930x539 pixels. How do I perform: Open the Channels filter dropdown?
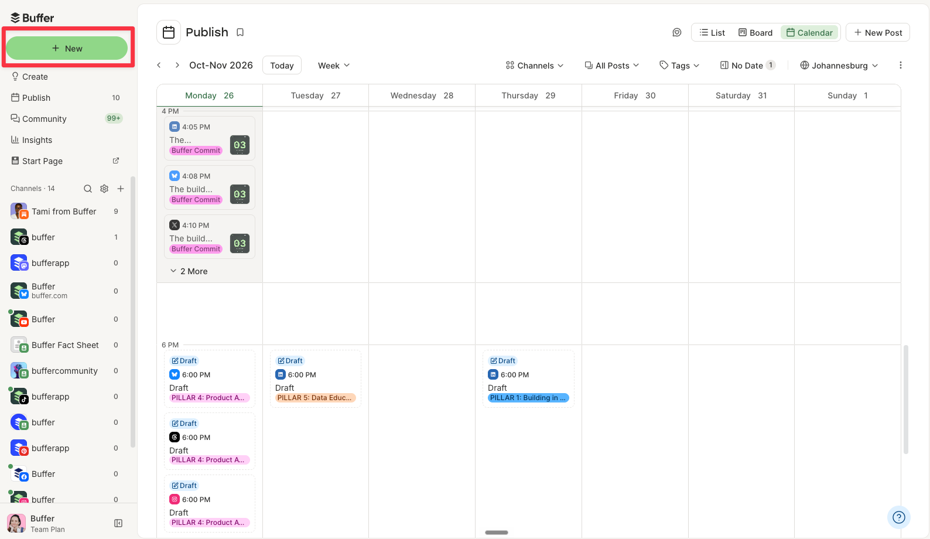pos(535,65)
